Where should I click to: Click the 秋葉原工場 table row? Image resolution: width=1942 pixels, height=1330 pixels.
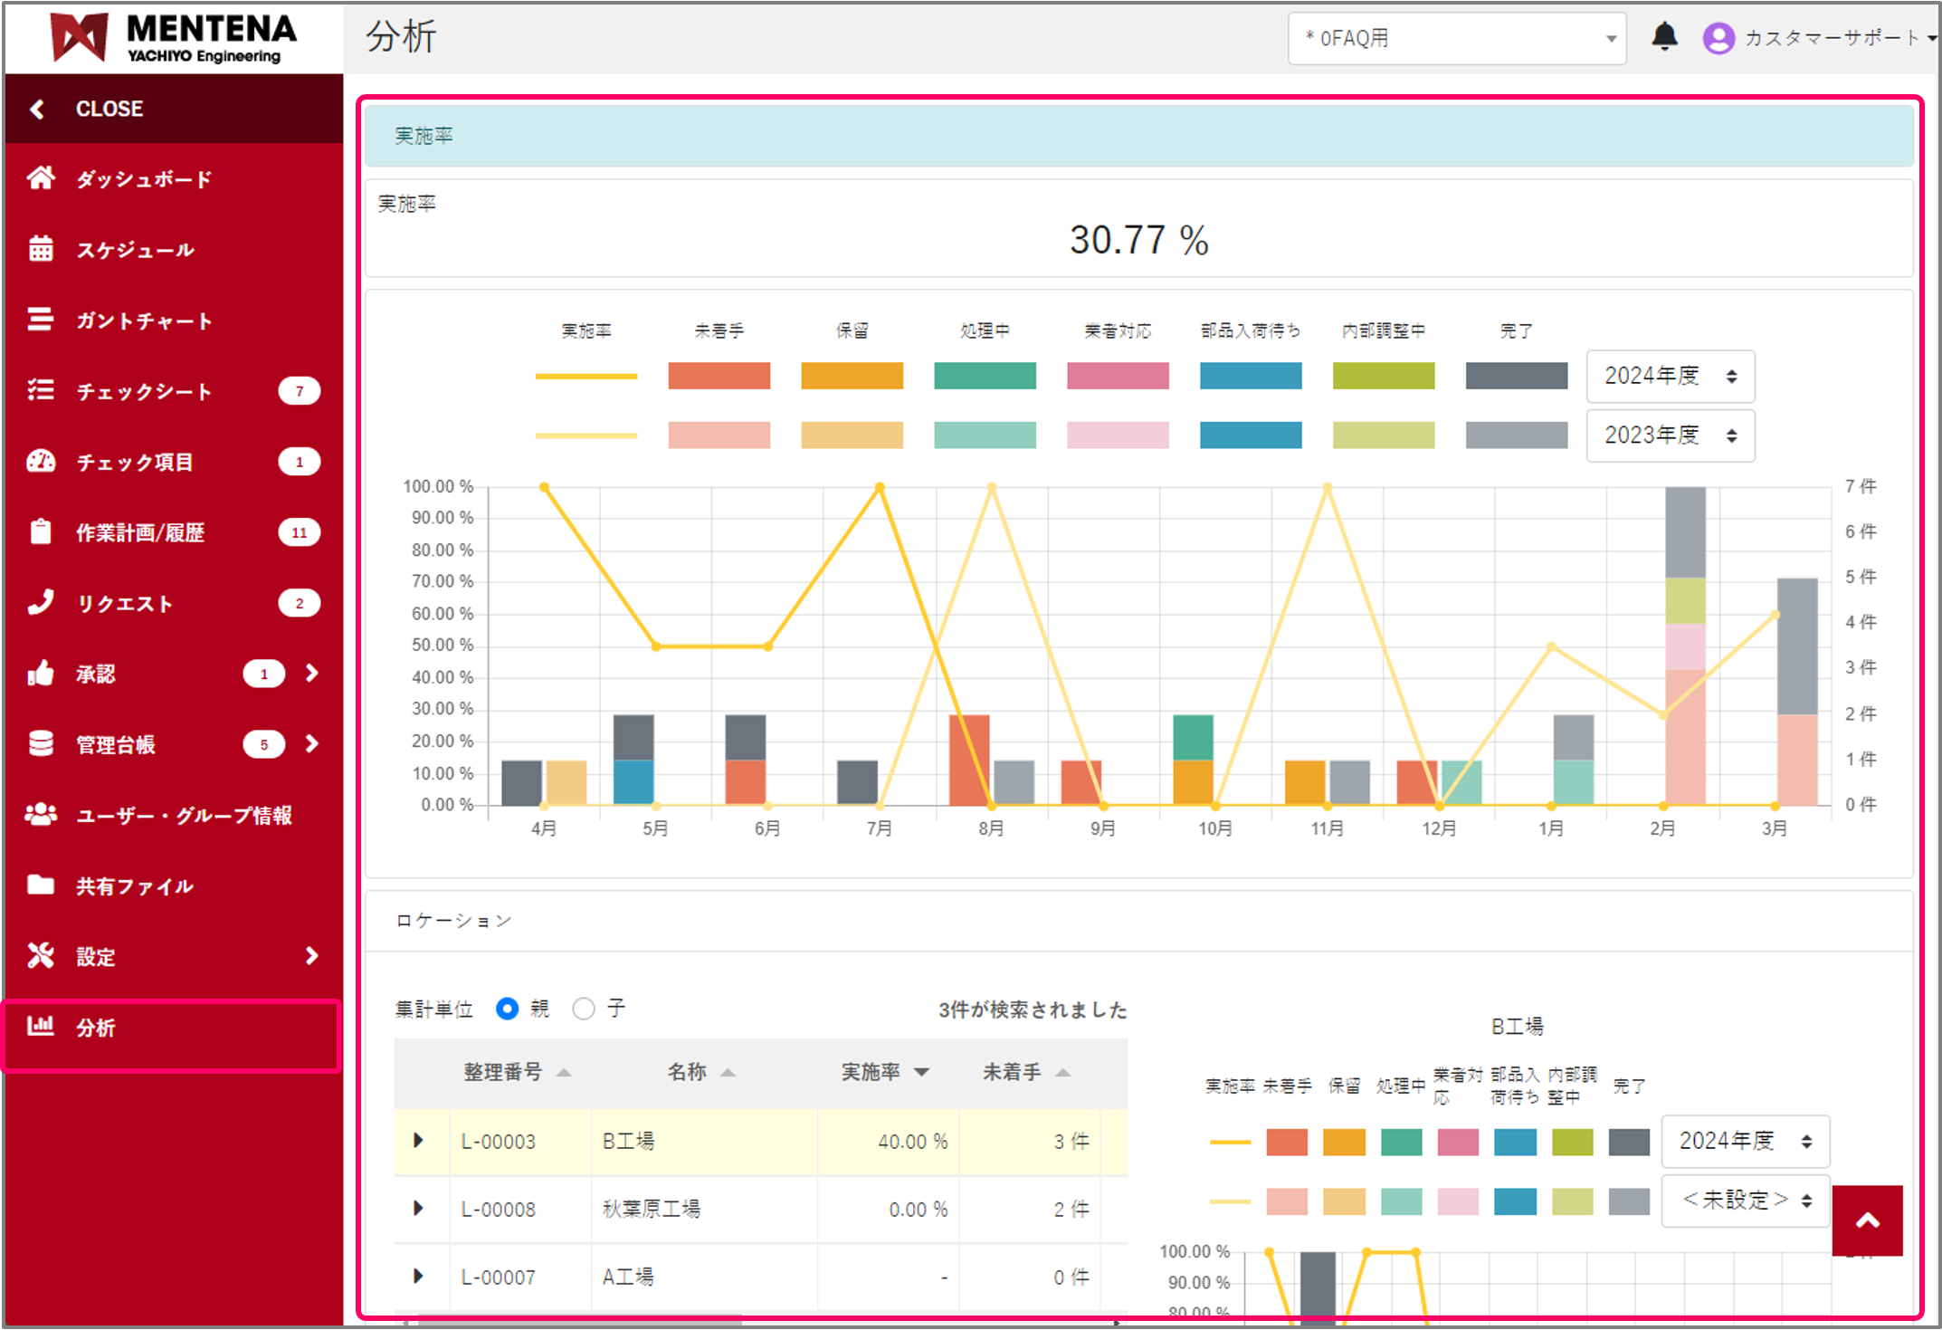coord(652,1210)
